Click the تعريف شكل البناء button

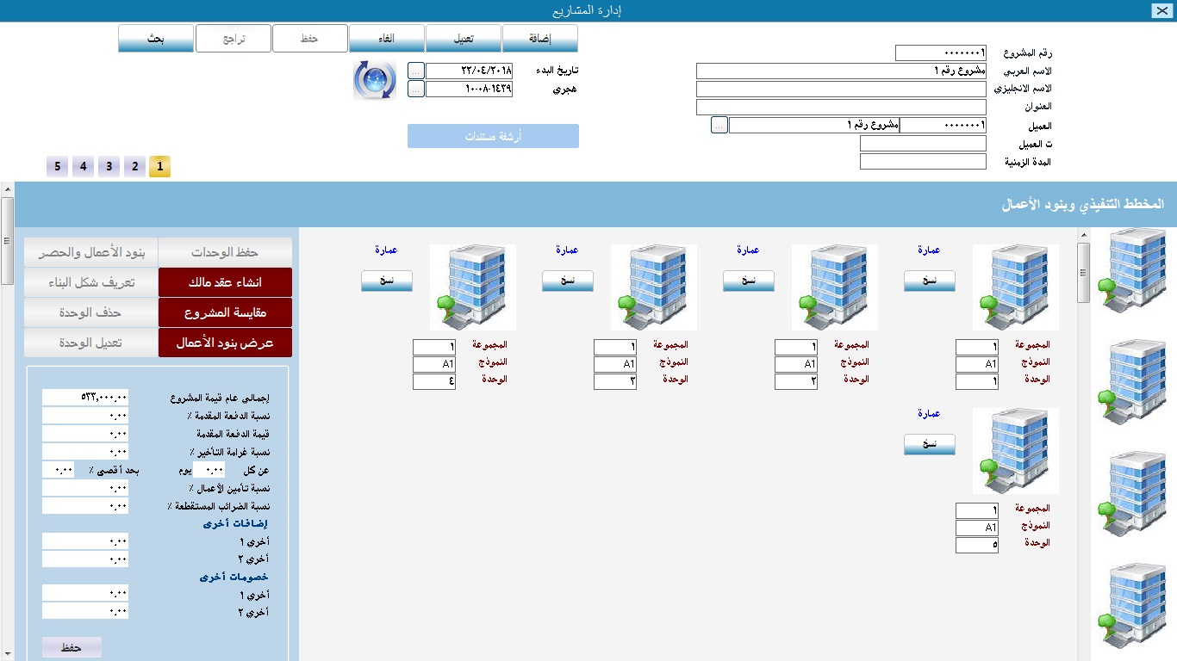(x=91, y=282)
